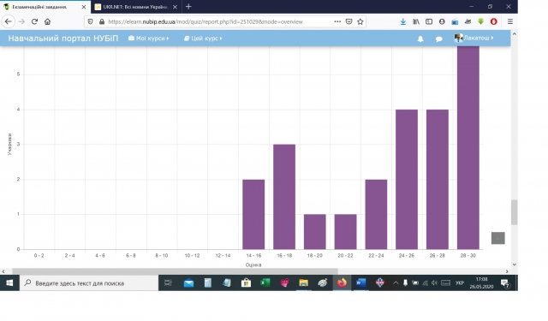Click the 16 - 18 grade bar
548x321 pixels.
coord(284,197)
